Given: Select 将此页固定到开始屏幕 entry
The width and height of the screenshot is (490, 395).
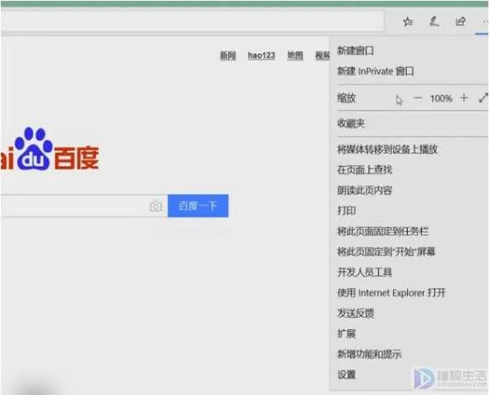Looking at the screenshot, I should [386, 251].
